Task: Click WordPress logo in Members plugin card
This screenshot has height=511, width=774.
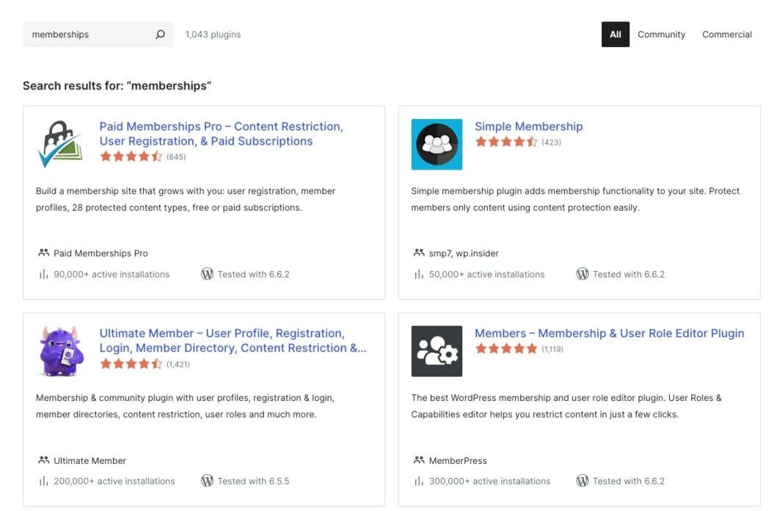Action: tap(583, 481)
